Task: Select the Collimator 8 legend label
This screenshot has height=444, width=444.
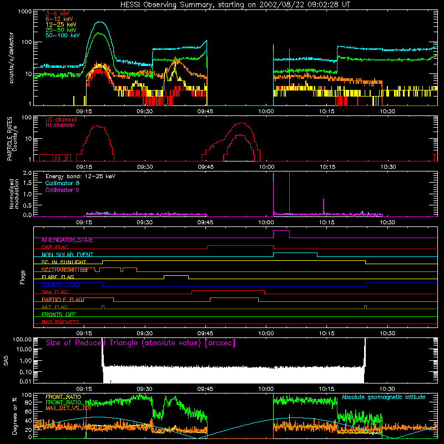Action: point(62,183)
